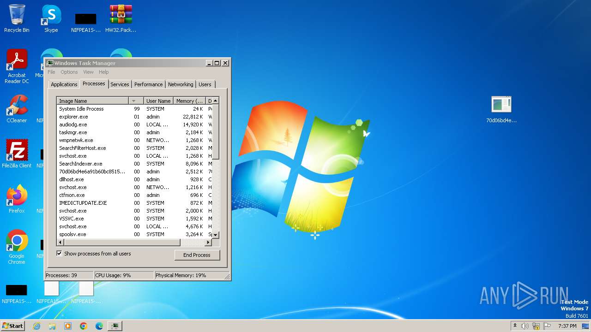Screen dimensions: 591x332
Task: Open Internet Explorer from the taskbar
Action: pyautogui.click(x=36, y=326)
